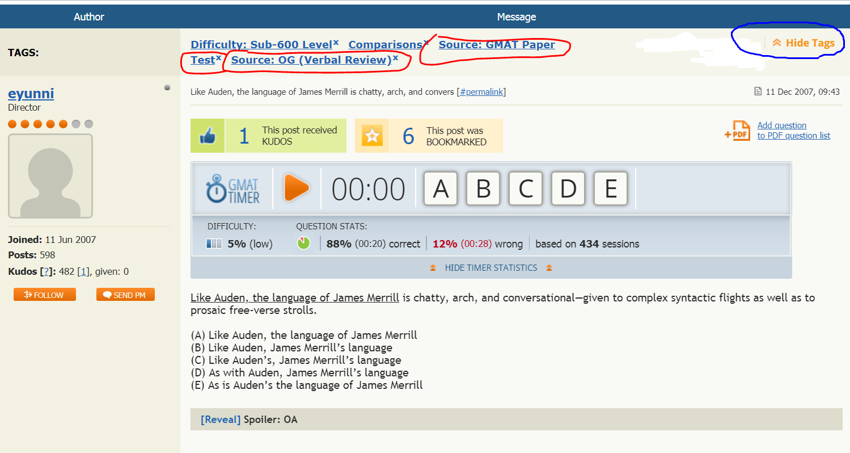Open the Source: GMAT Paper Test tag

(x=497, y=45)
